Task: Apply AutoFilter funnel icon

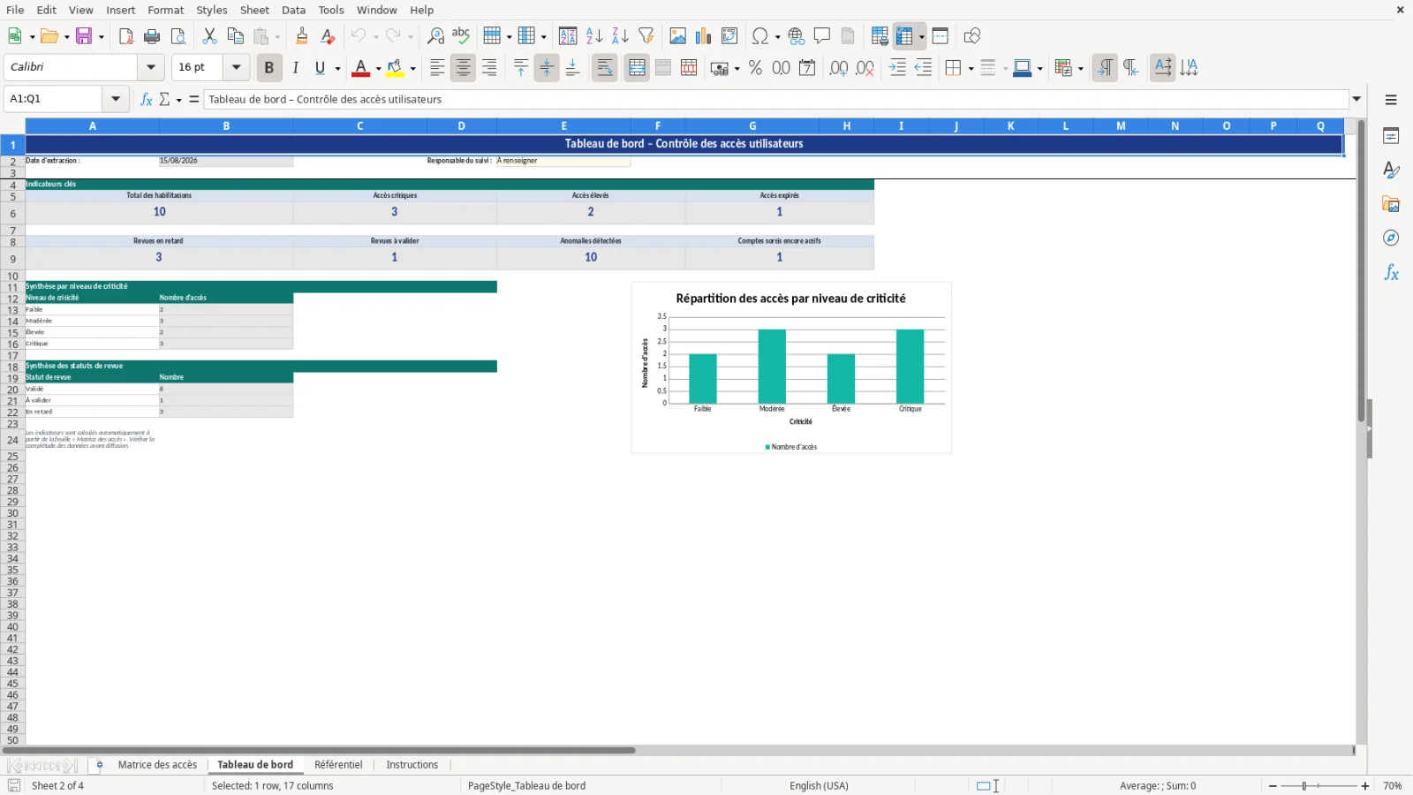Action: 646,36
